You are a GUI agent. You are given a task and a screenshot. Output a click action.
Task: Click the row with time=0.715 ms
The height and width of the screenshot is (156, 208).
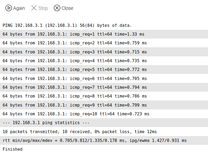[75, 52]
